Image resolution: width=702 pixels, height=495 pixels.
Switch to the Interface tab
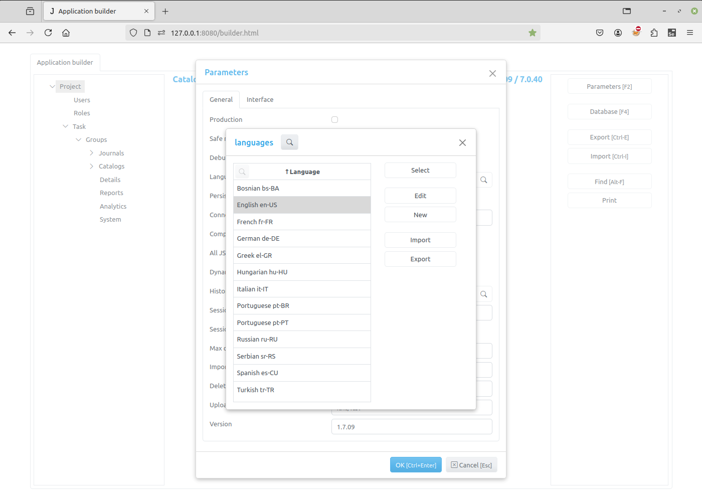click(260, 100)
